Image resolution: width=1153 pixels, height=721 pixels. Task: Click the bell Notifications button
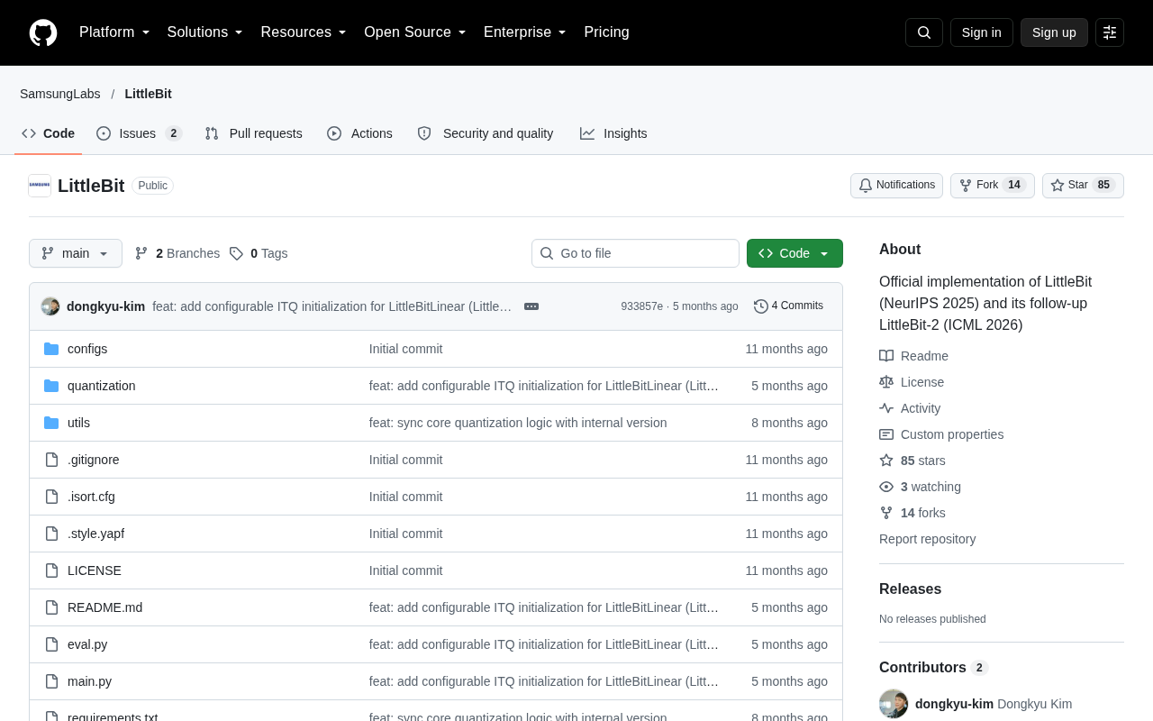[896, 186]
